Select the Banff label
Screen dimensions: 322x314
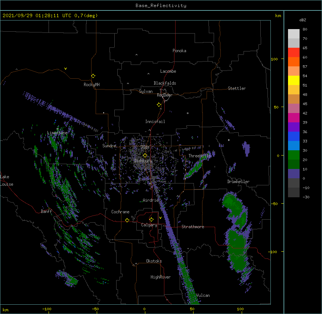tap(46, 211)
